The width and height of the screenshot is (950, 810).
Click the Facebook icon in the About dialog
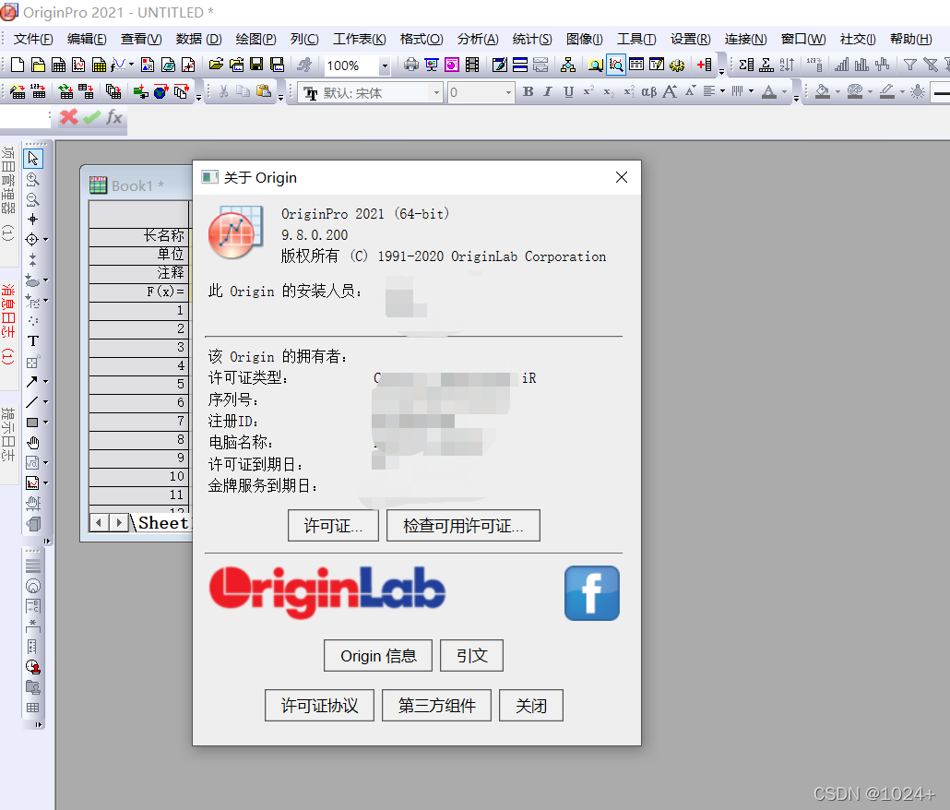tap(592, 593)
